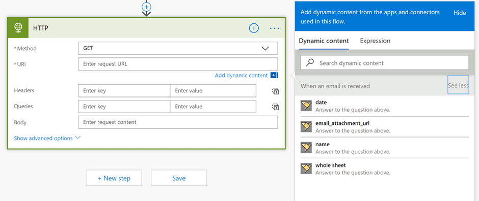Click the Add dynamic content link

click(241, 76)
